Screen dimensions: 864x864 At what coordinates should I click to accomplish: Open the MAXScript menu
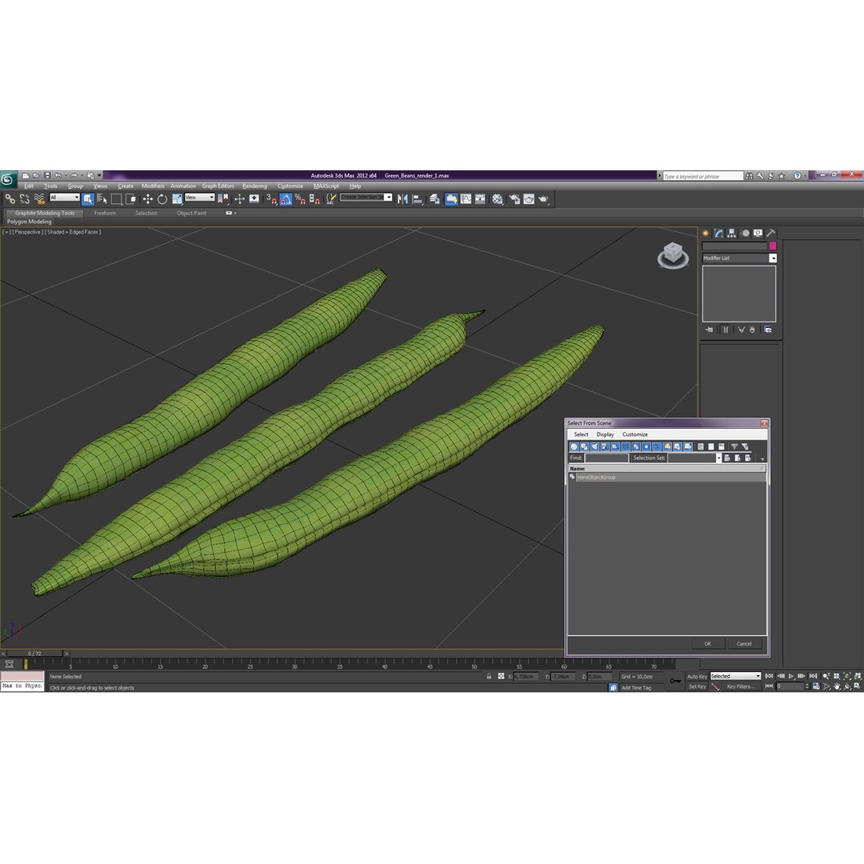(x=326, y=186)
